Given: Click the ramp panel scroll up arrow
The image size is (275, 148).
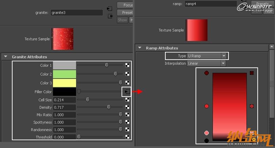Looking at the screenshot, I should (272, 47).
